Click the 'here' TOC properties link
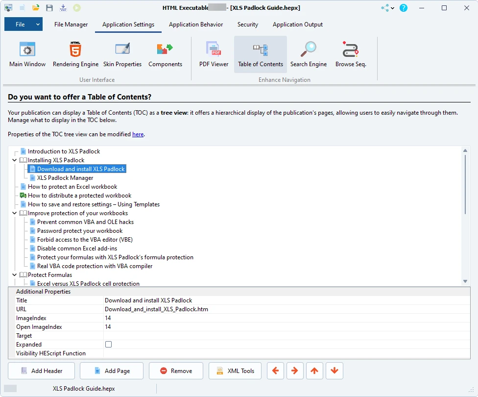Viewport: 478px width, 397px height. click(138, 134)
